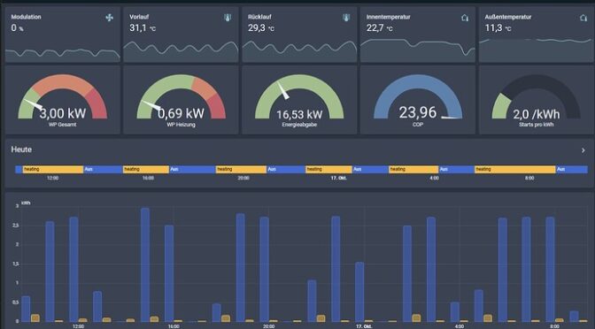The image size is (595, 329).
Task: Click the Rücklauf value 29,3 °C
Action: coord(261,27)
